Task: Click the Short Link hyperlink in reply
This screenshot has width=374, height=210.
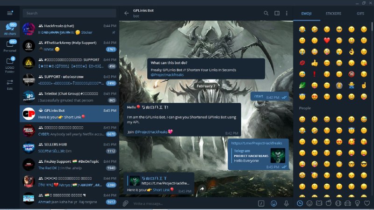Action: (161, 190)
